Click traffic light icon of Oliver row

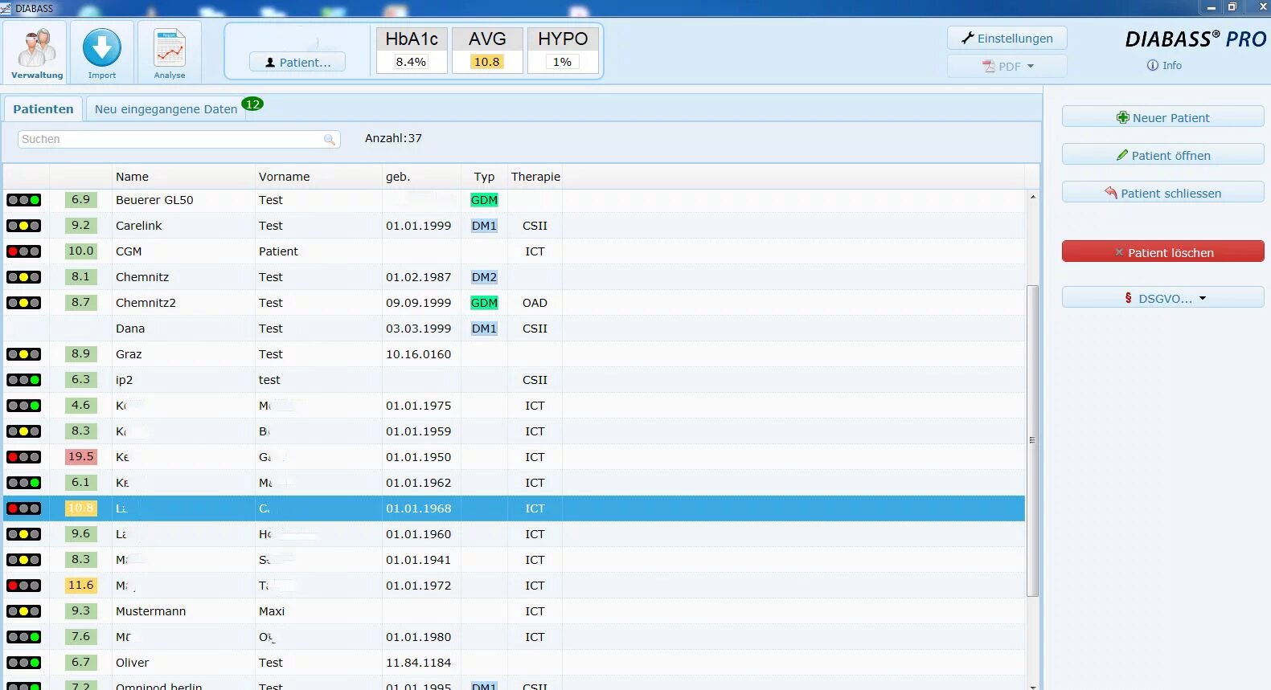coord(23,663)
